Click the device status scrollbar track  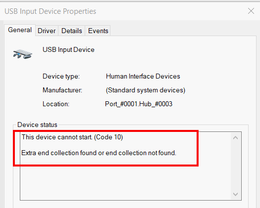[x=235, y=166]
